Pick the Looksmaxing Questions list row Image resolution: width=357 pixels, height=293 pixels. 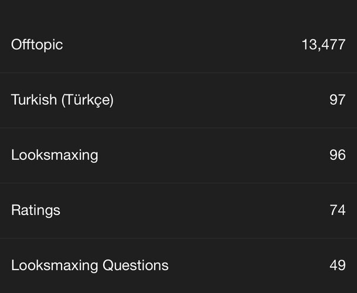[234, 265]
